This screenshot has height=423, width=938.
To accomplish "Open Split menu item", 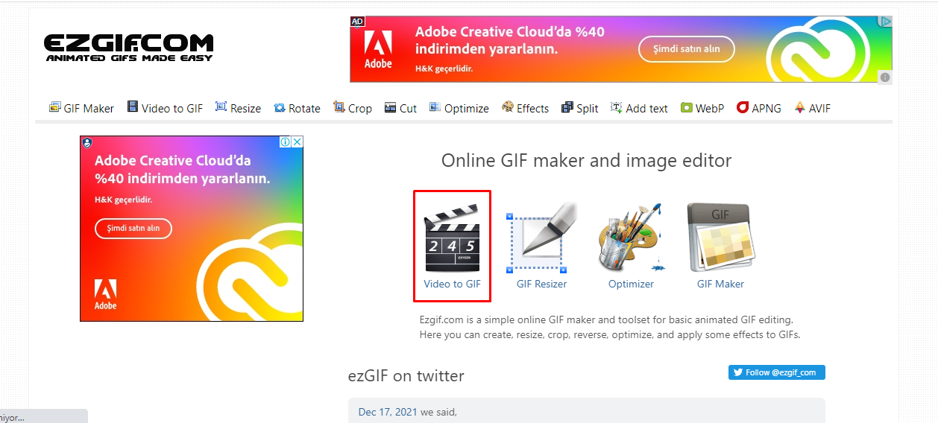I will [x=579, y=108].
